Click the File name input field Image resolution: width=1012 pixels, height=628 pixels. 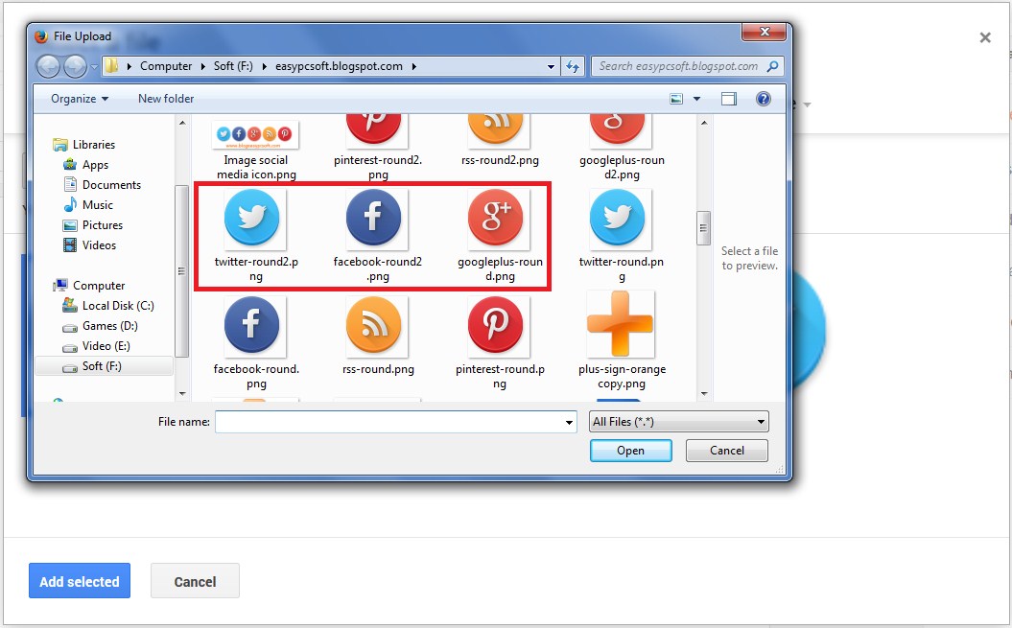coord(389,422)
